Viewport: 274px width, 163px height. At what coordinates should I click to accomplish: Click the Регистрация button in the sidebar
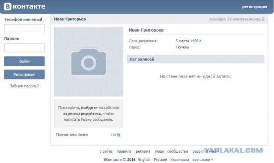click(24, 75)
